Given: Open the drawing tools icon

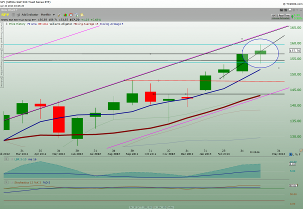Looking at the screenshot, I should pos(59,15).
